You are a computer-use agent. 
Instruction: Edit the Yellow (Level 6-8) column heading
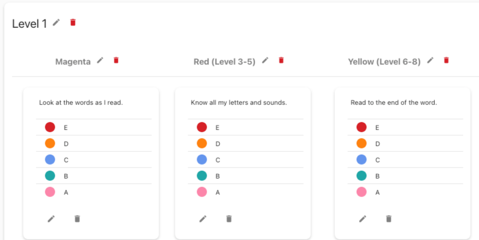[x=430, y=60]
